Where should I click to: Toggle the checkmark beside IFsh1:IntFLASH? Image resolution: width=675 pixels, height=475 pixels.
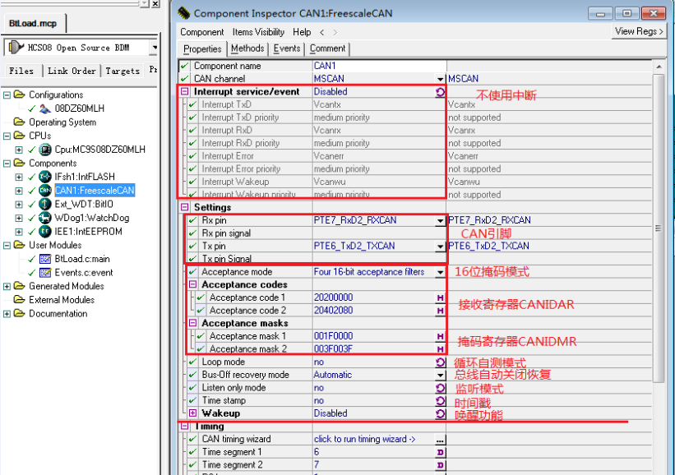pos(32,177)
